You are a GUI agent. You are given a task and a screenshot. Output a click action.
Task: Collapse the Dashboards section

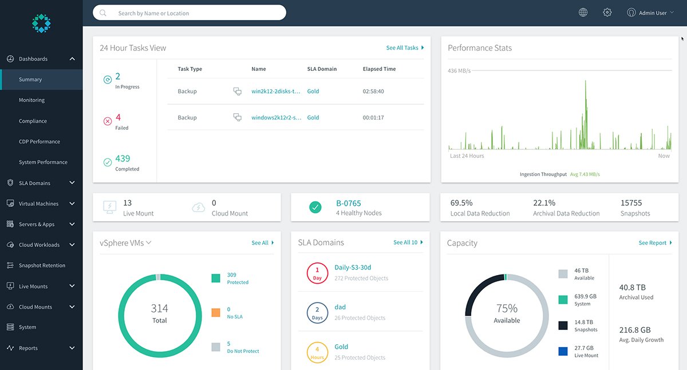(x=72, y=58)
